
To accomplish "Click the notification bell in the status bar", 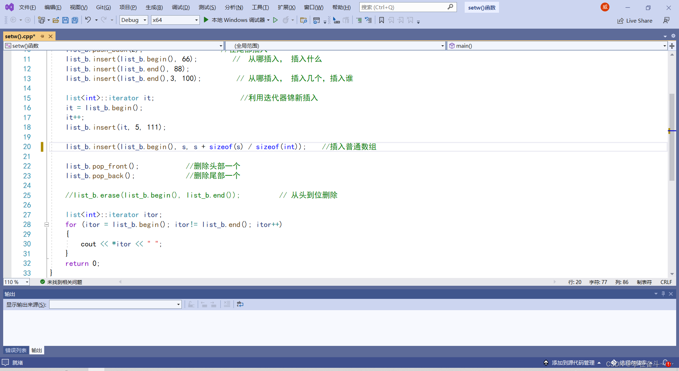I will click(666, 363).
